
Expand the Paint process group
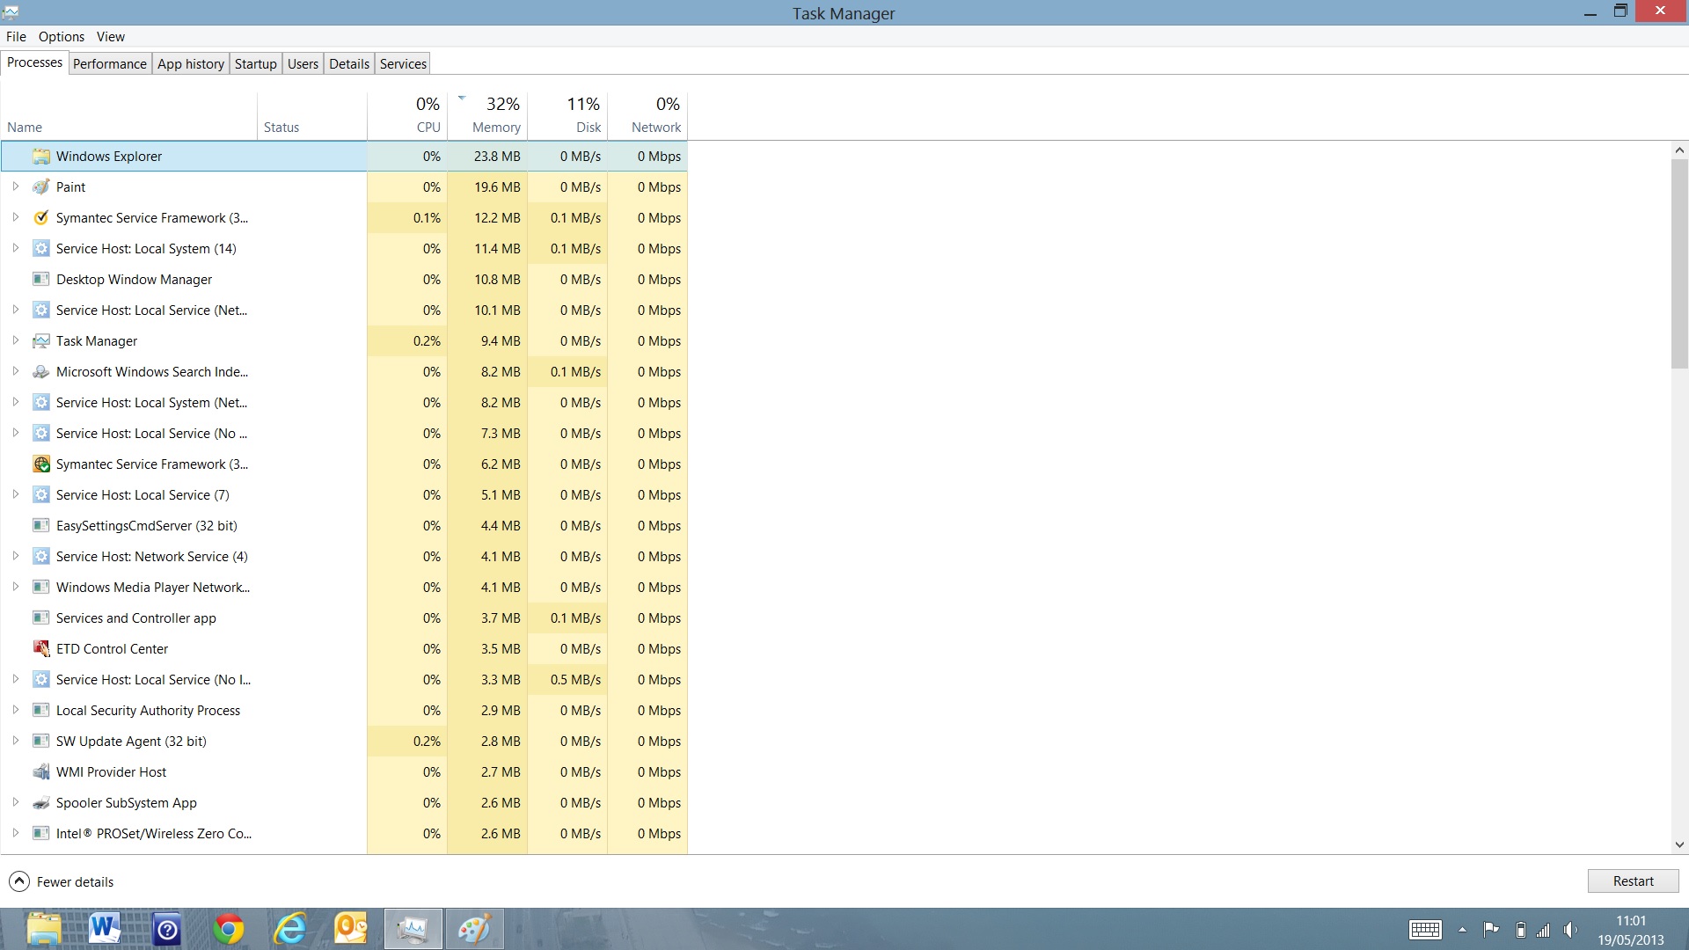click(15, 186)
